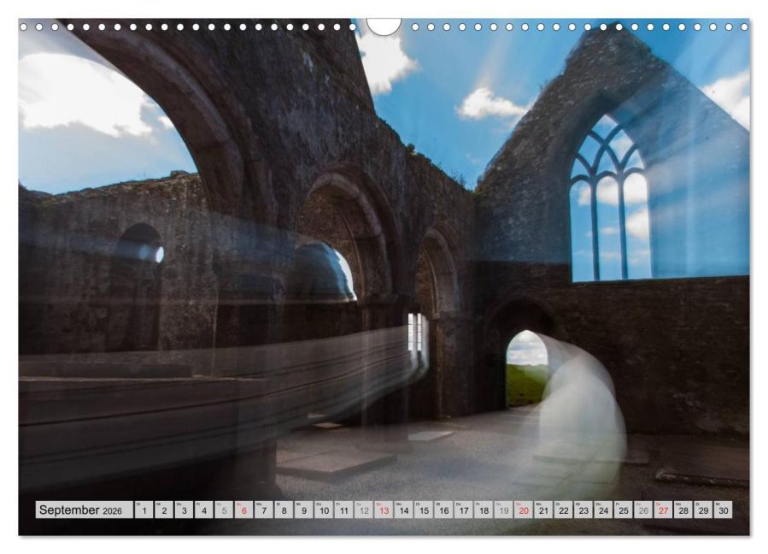Click the ghostly white figure near doorway
Viewport: 768px width, 554px height.
point(581,410)
